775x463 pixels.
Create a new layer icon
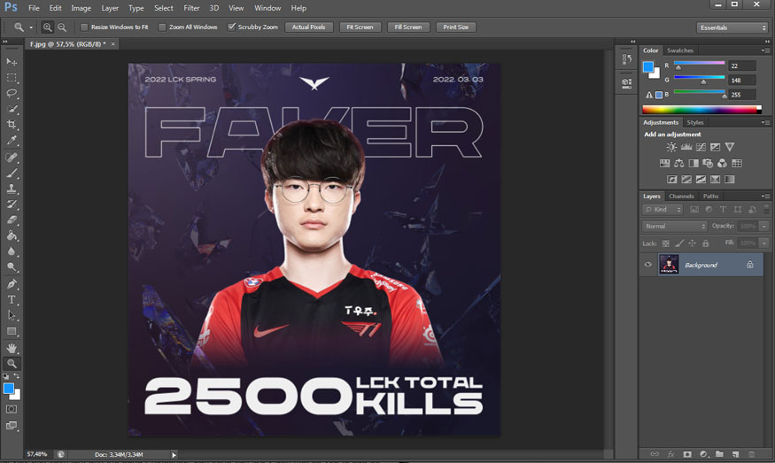tap(735, 453)
